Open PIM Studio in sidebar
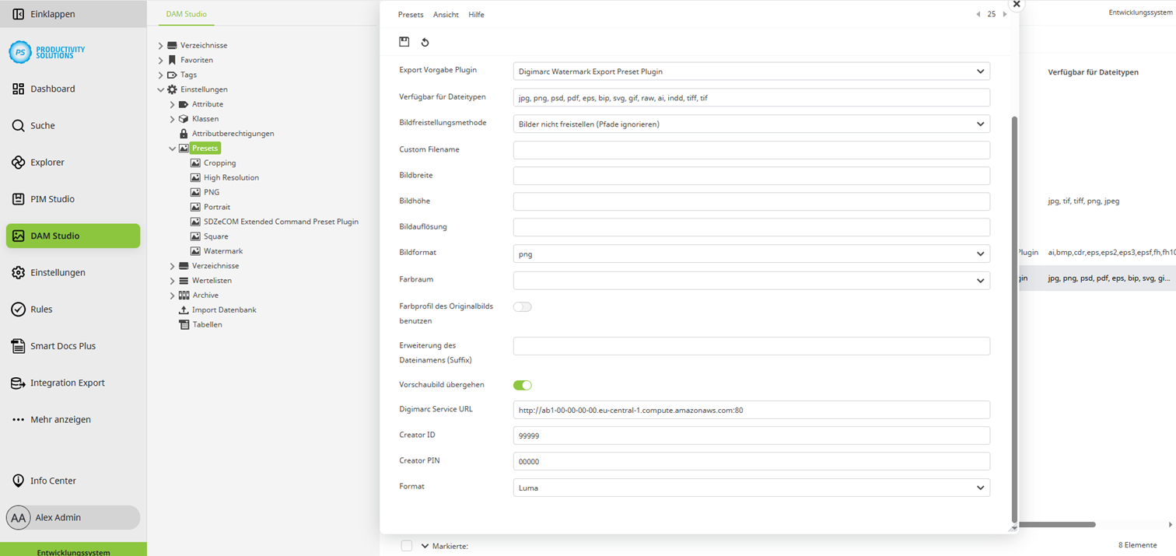1176x556 pixels. point(52,199)
